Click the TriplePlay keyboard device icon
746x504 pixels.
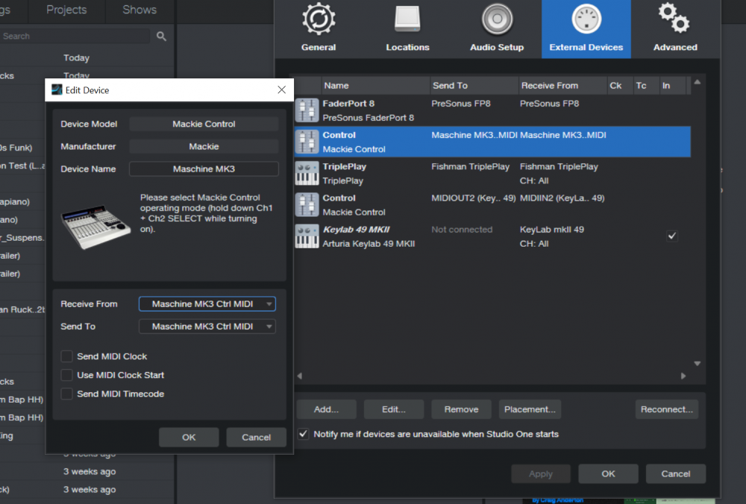(x=307, y=173)
